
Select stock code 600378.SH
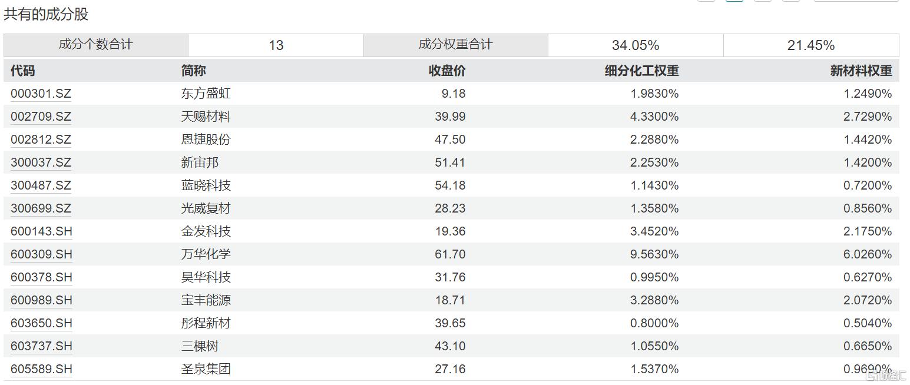41,277
